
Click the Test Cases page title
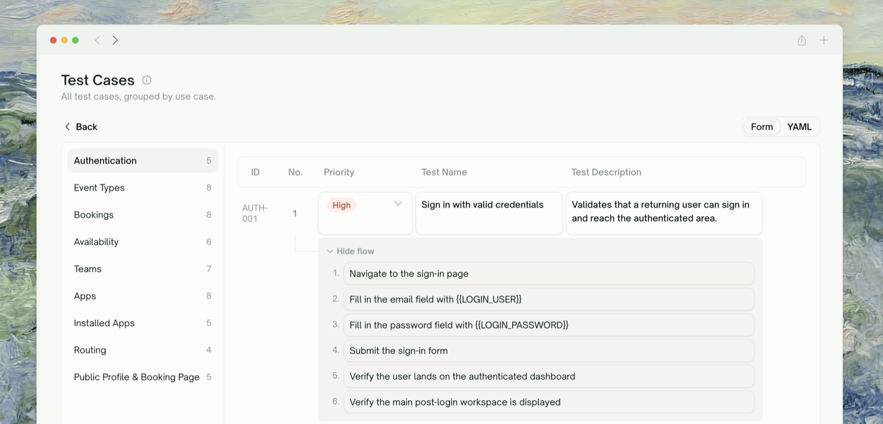[x=98, y=80]
